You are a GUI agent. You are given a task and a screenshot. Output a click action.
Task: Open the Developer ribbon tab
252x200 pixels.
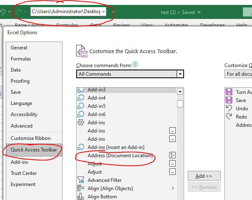(x=212, y=25)
